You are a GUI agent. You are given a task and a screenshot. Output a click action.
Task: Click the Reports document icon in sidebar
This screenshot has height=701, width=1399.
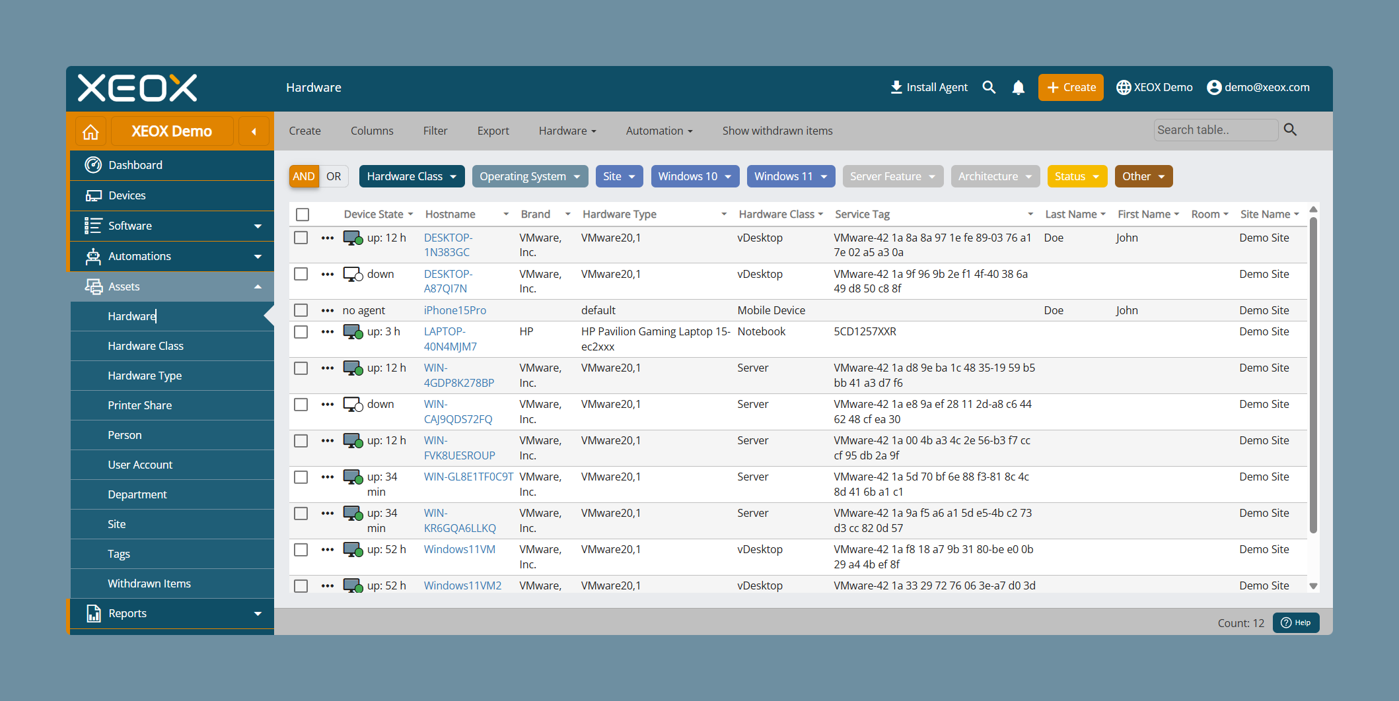tap(93, 613)
